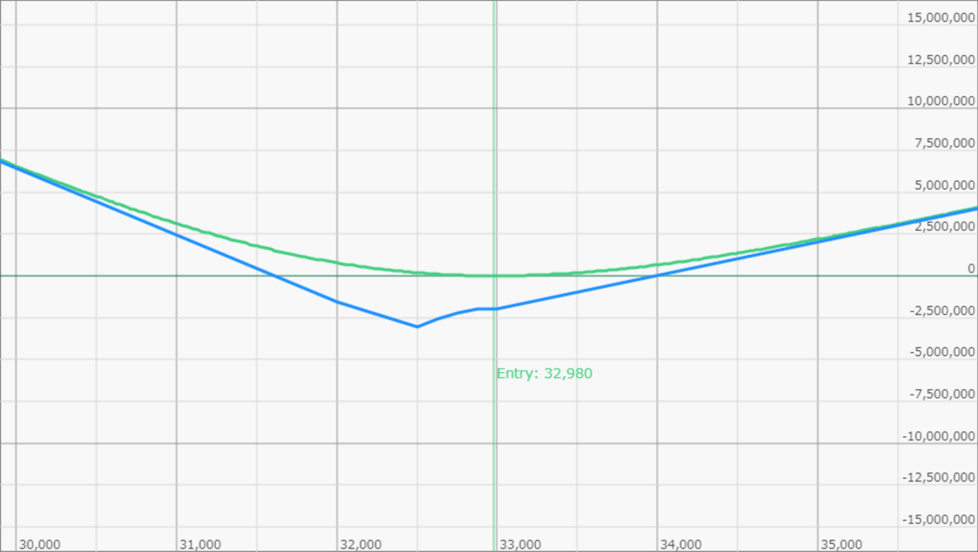Click the -5,000,000 y-axis label
This screenshot has width=978, height=552.
pos(942,352)
